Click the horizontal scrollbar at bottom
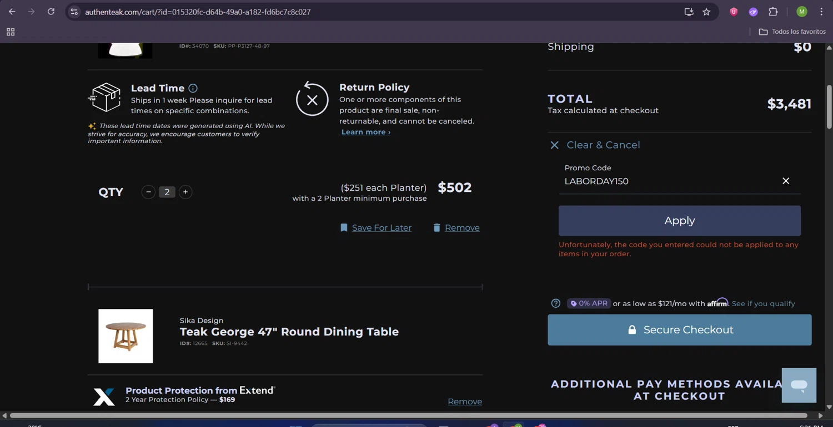Screen dimensions: 833x427 click(x=408, y=415)
